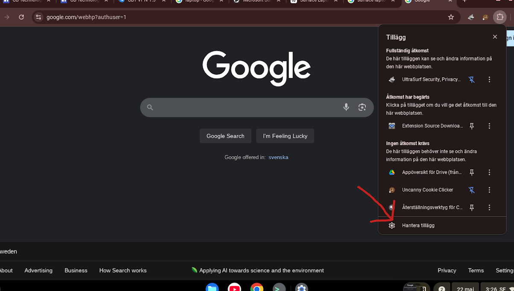Viewport: 514px width, 291px height.
Task: Click the cookie icon in Chrome toolbar
Action: point(485,17)
